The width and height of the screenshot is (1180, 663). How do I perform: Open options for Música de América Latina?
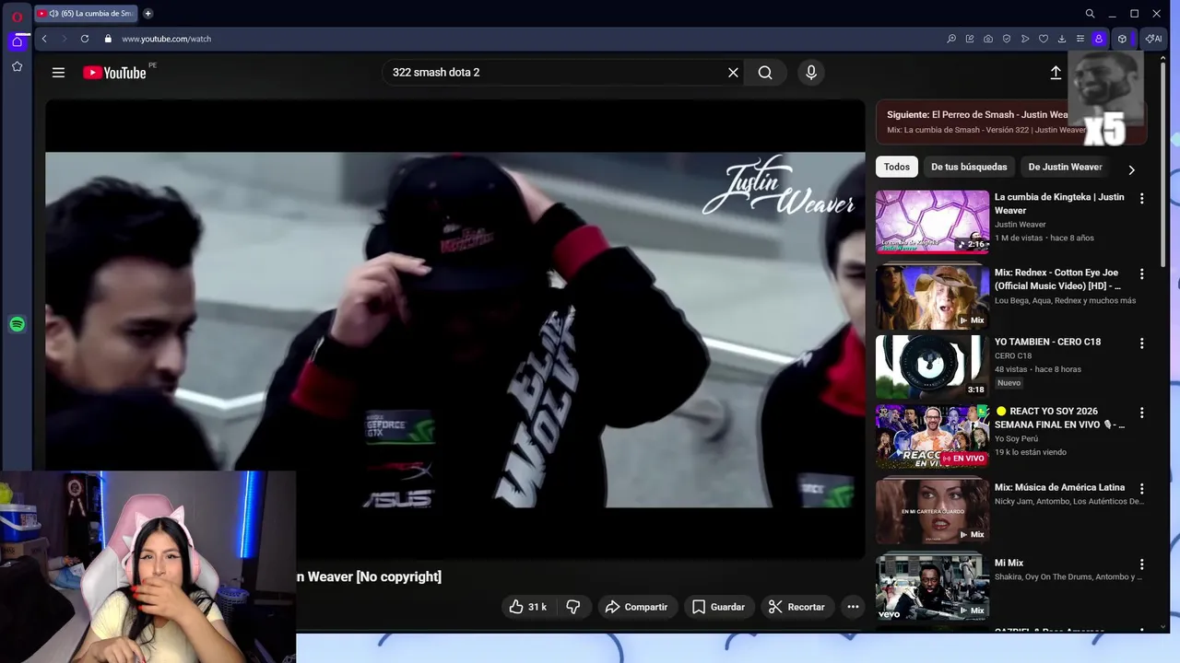click(x=1142, y=488)
